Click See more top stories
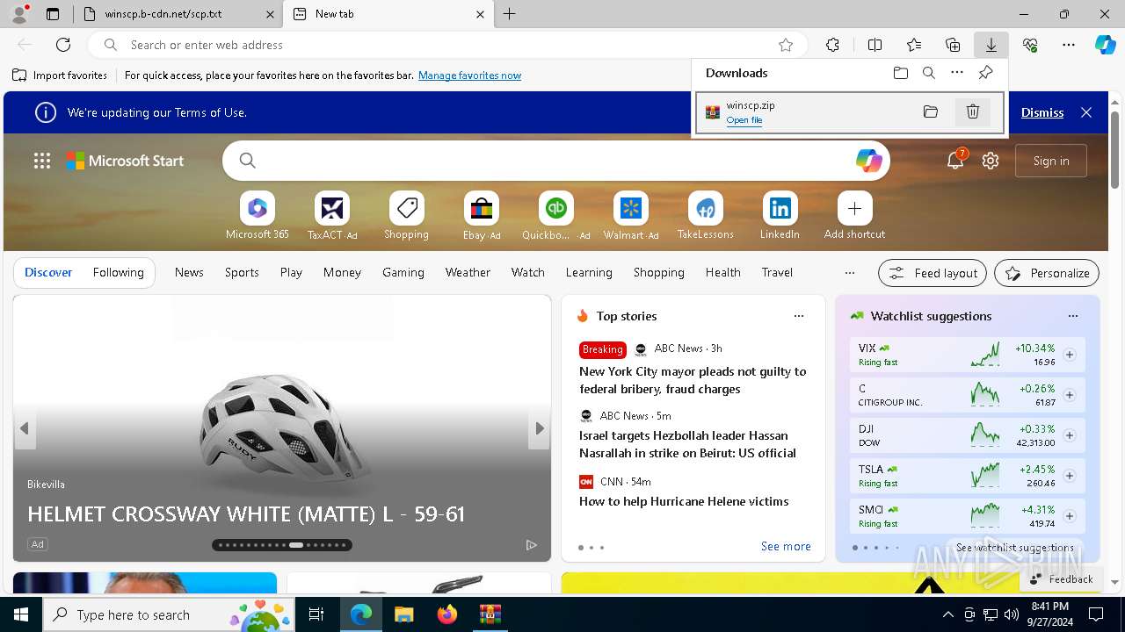 coord(786,546)
